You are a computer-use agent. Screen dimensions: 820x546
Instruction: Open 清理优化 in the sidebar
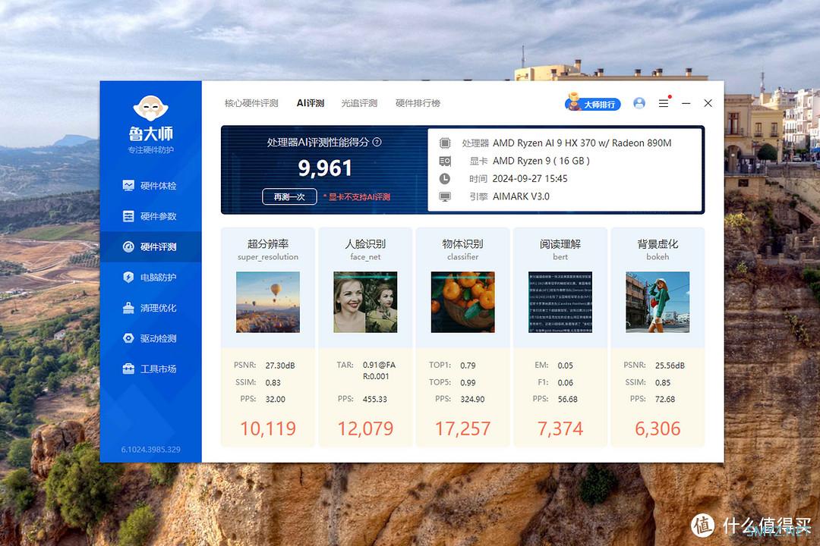click(x=150, y=308)
